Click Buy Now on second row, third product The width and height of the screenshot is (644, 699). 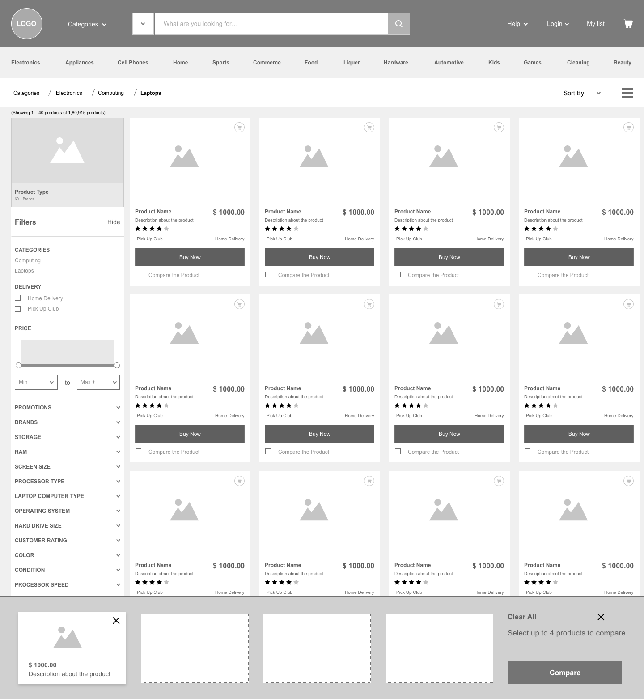point(449,434)
